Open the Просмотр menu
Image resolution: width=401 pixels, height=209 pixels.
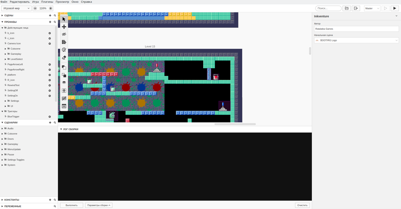pyautogui.click(x=62, y=2)
